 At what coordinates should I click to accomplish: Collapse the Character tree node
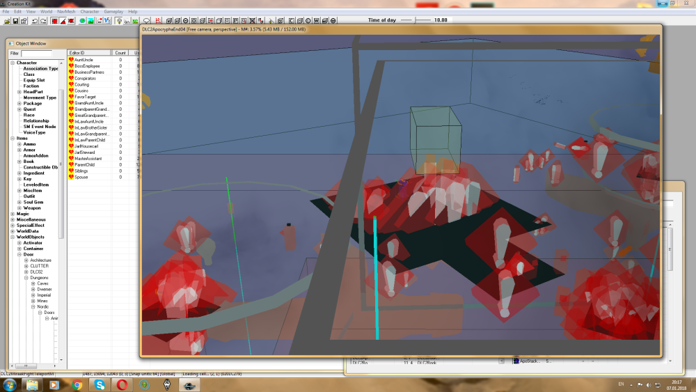point(13,63)
